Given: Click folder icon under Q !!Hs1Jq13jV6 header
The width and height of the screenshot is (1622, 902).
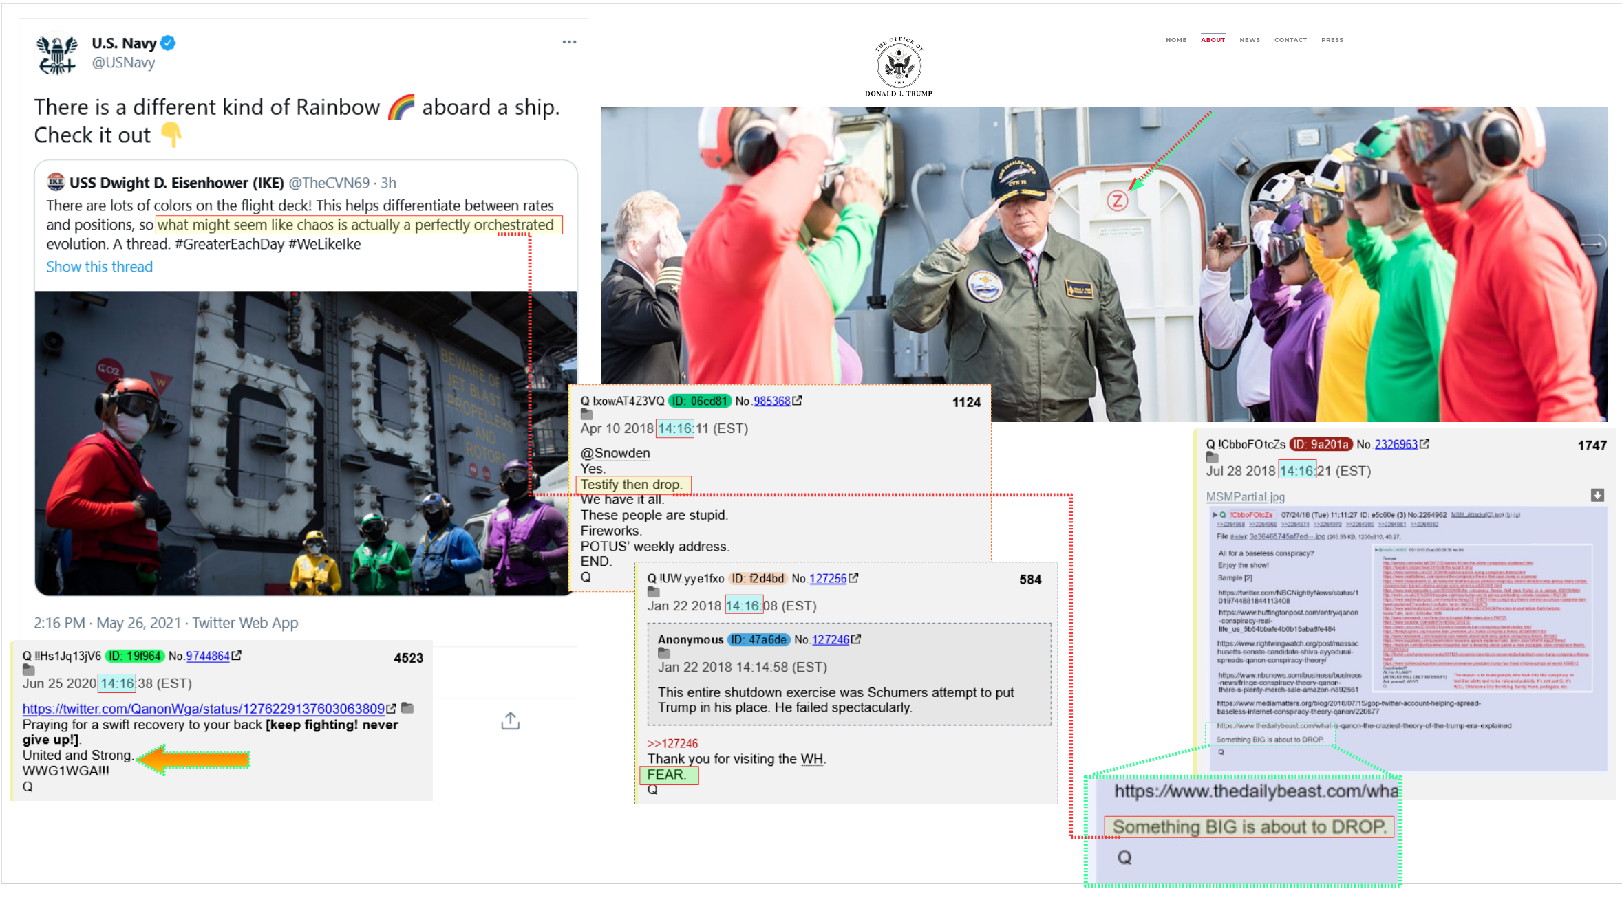Looking at the screenshot, I should tap(29, 670).
